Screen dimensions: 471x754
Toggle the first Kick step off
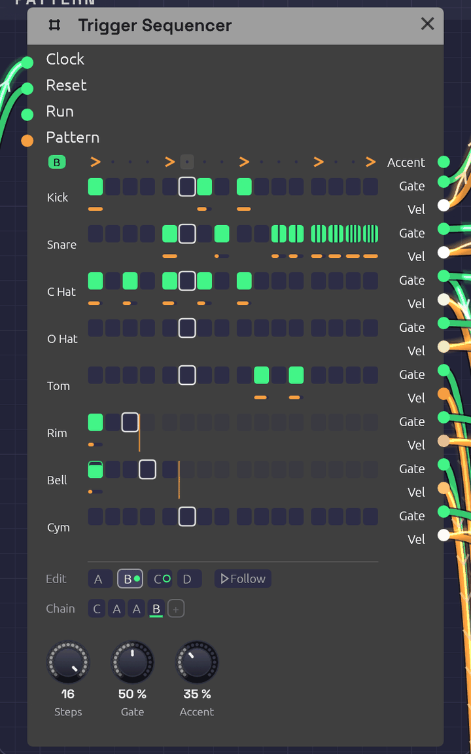tap(96, 187)
